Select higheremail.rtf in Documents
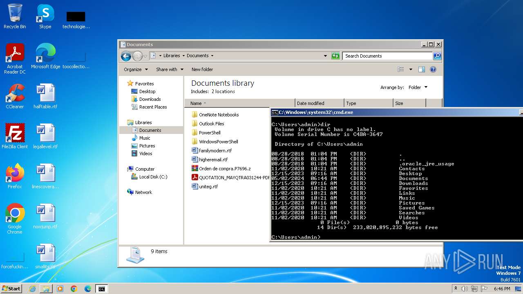 pyautogui.click(x=209, y=160)
